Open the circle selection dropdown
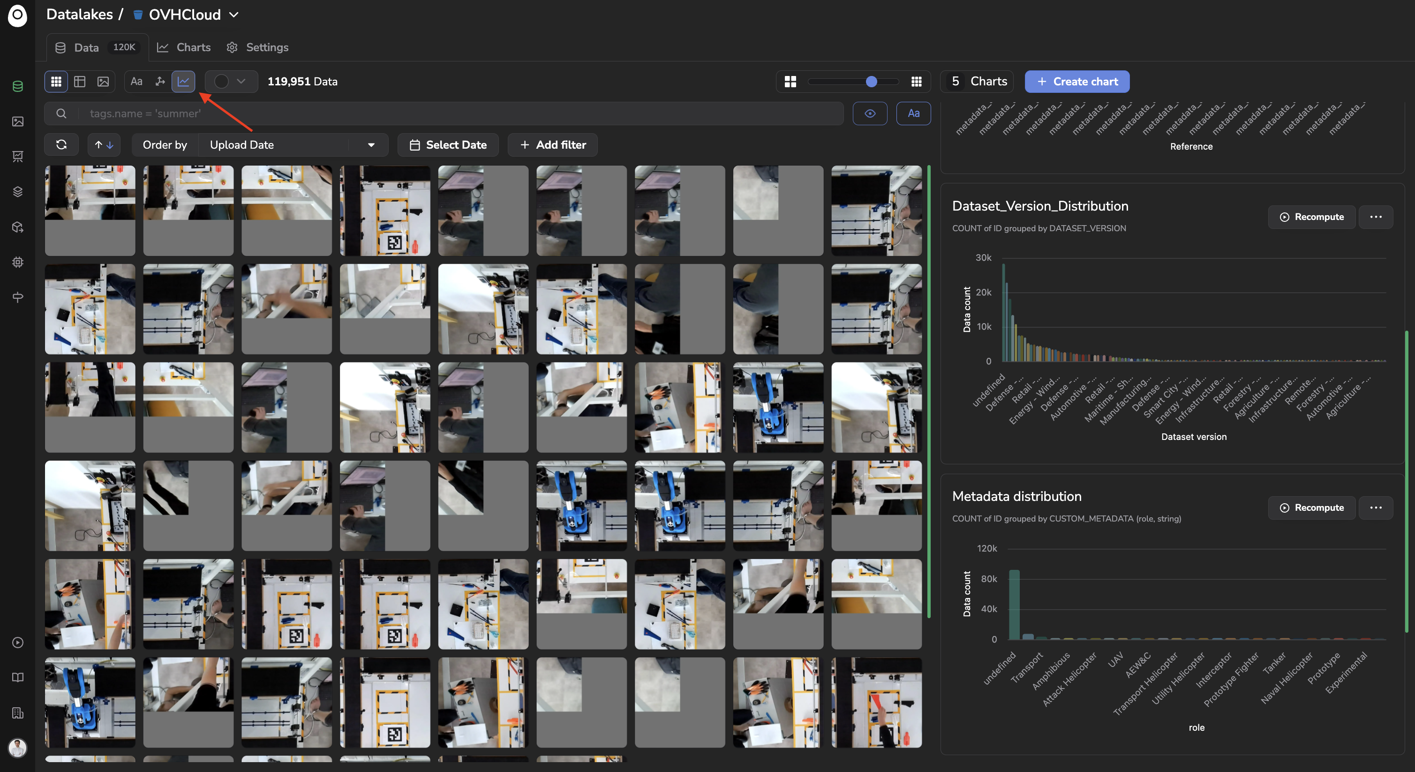This screenshot has height=772, width=1415. pyautogui.click(x=231, y=81)
